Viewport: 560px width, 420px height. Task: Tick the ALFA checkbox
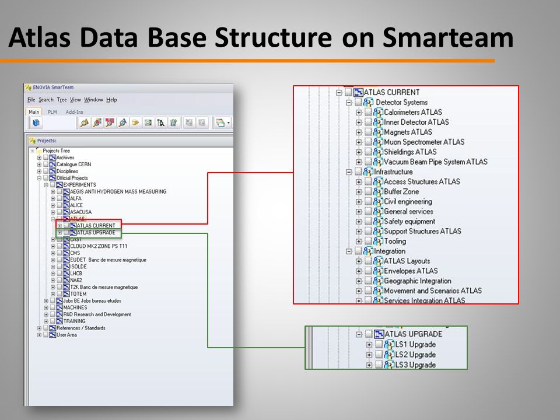point(60,198)
